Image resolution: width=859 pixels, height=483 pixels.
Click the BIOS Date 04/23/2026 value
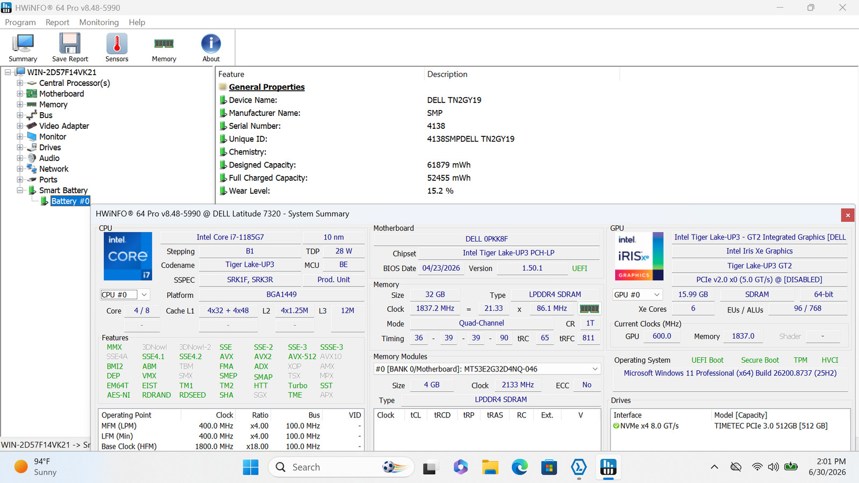(x=441, y=268)
